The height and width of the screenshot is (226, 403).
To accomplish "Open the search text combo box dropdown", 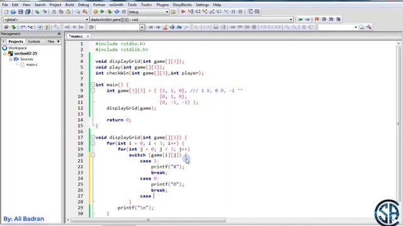I will coord(142,27).
